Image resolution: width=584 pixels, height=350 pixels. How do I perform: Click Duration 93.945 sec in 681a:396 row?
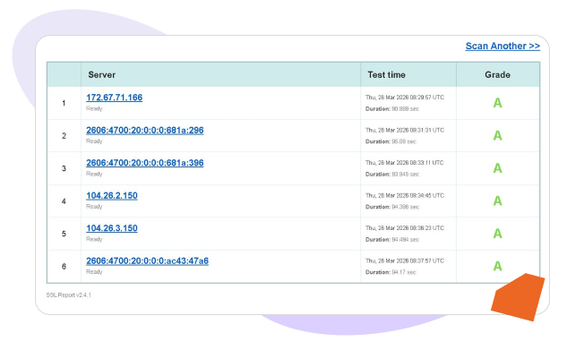[392, 175]
